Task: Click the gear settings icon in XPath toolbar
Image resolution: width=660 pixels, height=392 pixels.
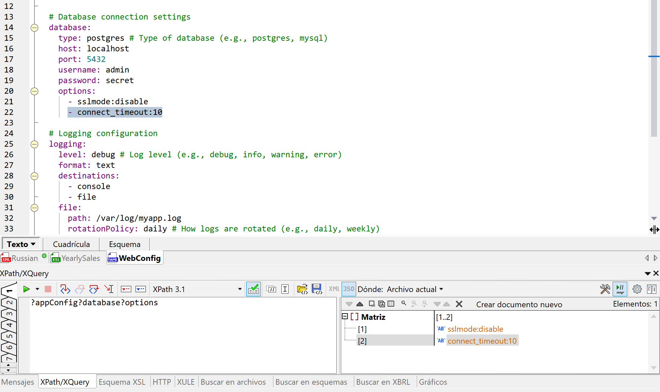Action: click(x=637, y=289)
